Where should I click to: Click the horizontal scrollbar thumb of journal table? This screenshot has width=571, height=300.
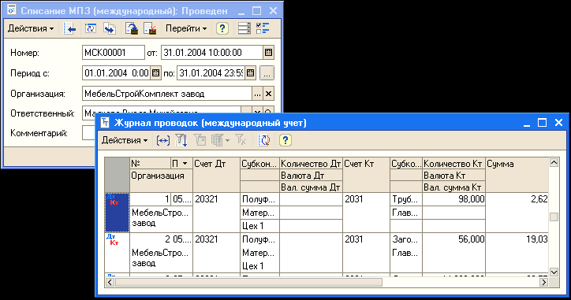click(248, 282)
